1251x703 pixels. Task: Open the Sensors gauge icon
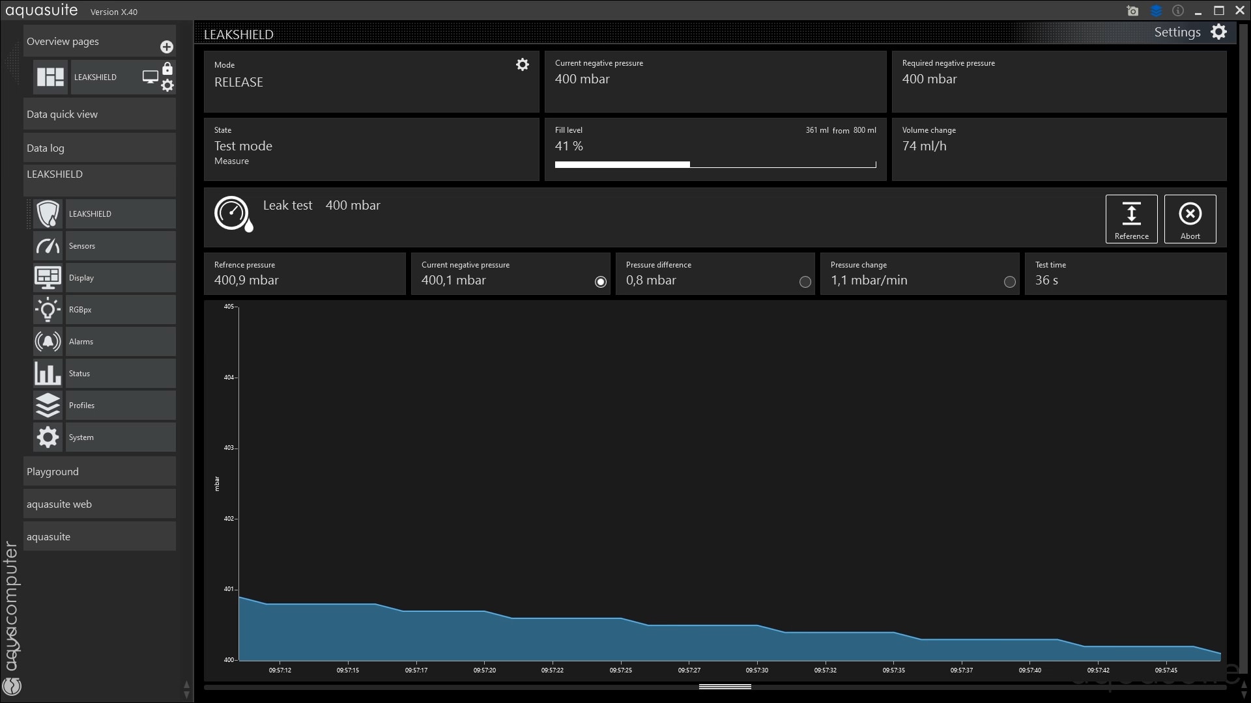(x=48, y=245)
